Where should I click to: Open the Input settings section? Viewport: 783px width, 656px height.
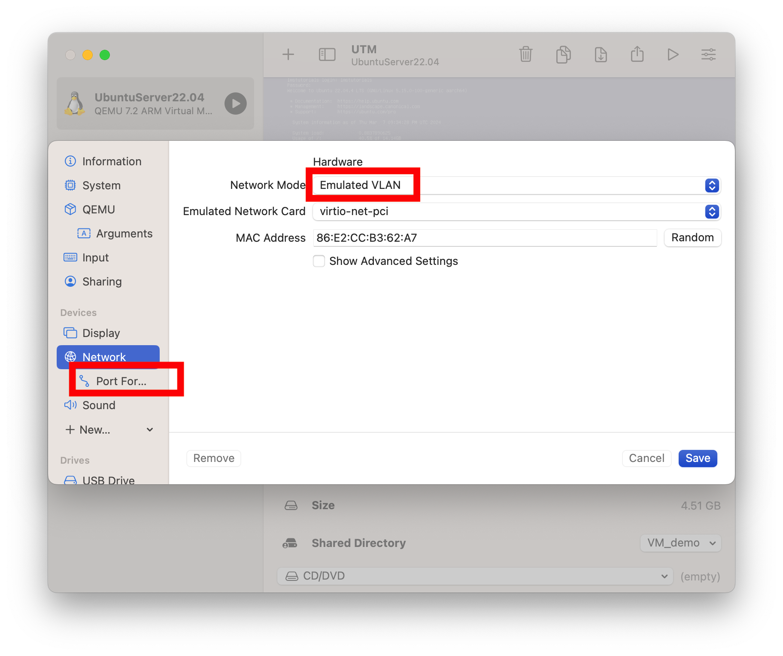click(x=108, y=258)
